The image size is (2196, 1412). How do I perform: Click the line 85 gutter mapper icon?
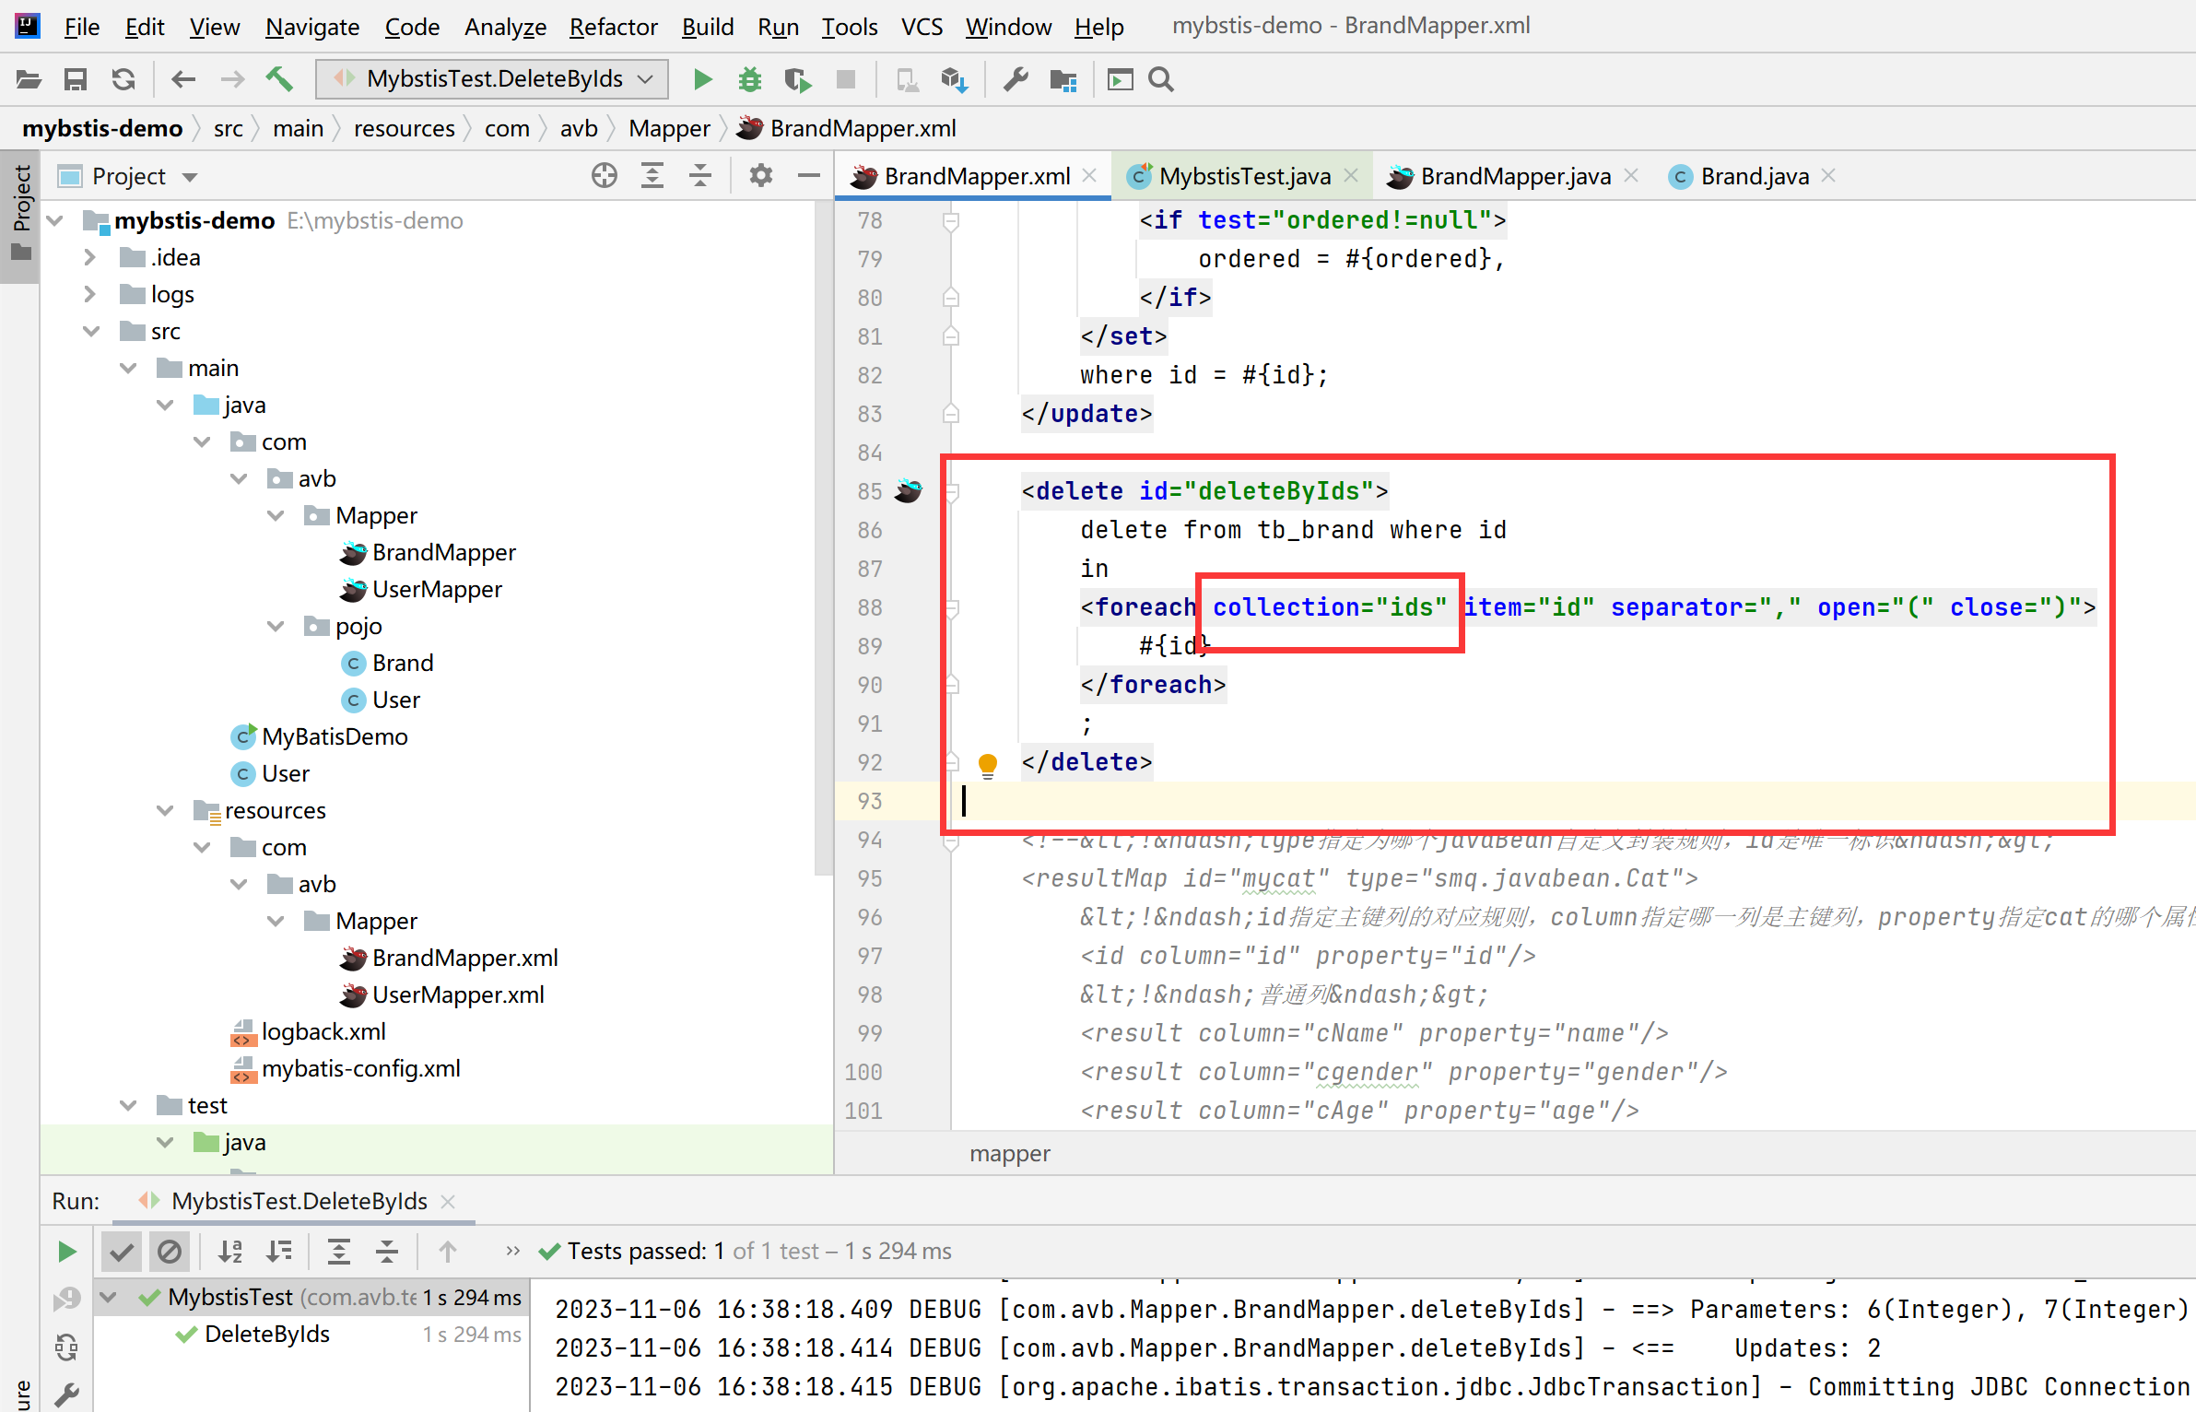pyautogui.click(x=908, y=491)
